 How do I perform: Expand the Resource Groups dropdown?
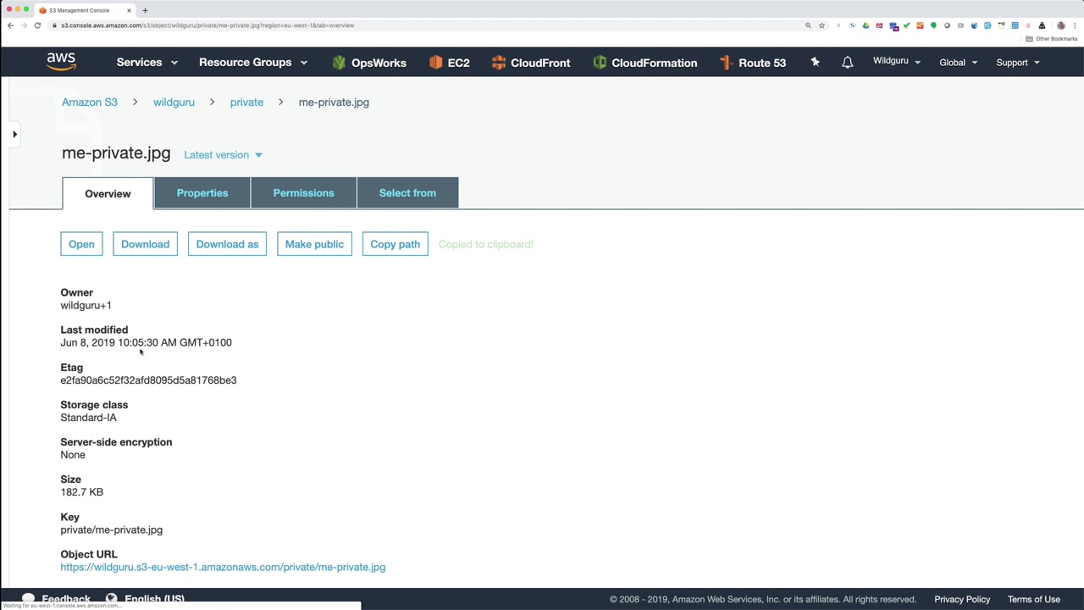253,62
